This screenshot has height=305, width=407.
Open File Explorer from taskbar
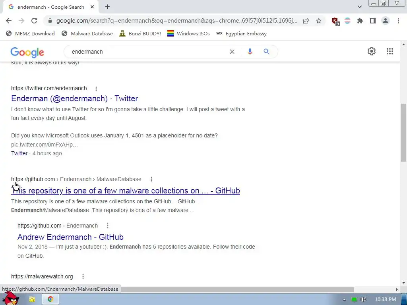tap(32, 299)
